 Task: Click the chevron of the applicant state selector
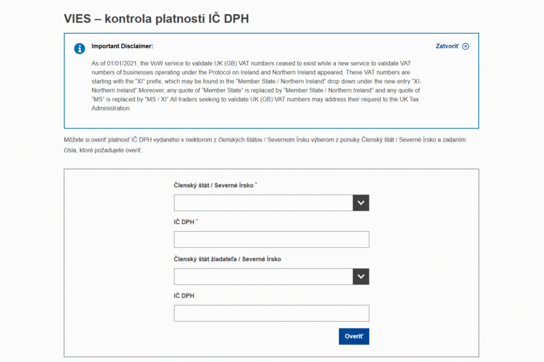[361, 277]
